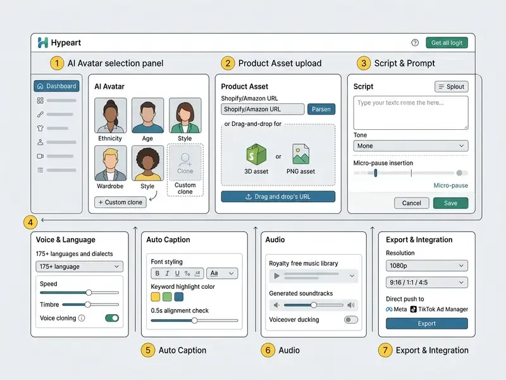Select the video camera sidebar icon
The image size is (506, 380).
(x=40, y=156)
